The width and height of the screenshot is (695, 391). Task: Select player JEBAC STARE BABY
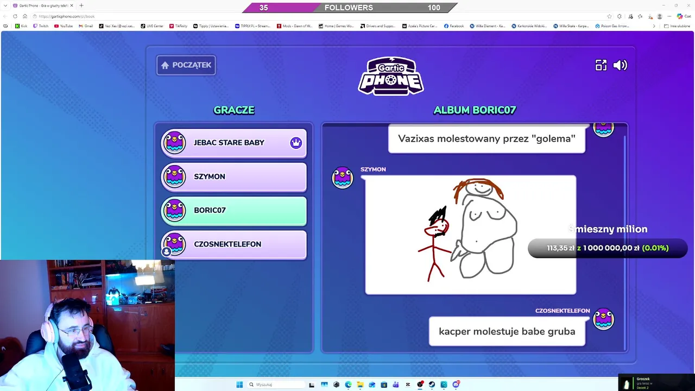tap(234, 143)
